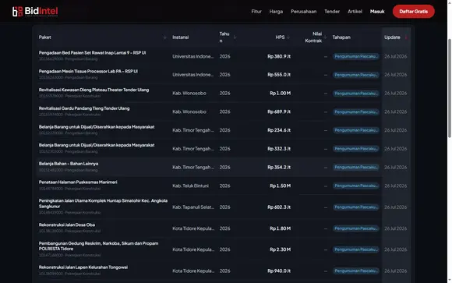
Task: Click the HPS column header label
Action: point(280,37)
